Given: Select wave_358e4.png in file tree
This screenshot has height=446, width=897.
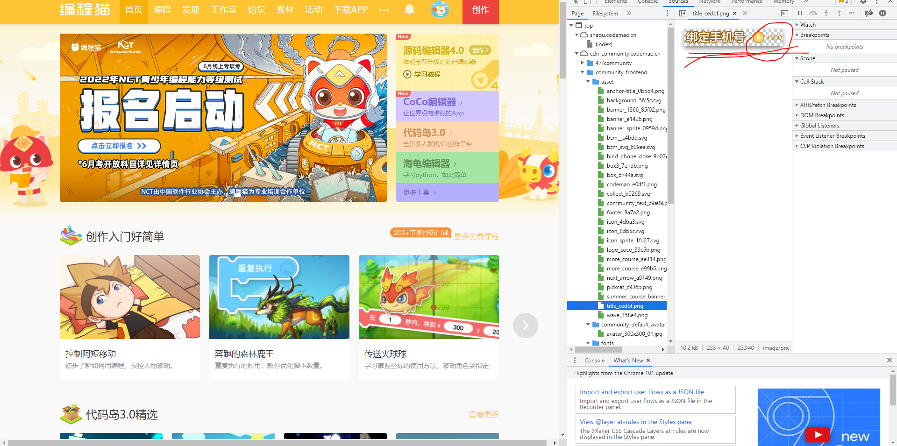Looking at the screenshot, I should 626,315.
